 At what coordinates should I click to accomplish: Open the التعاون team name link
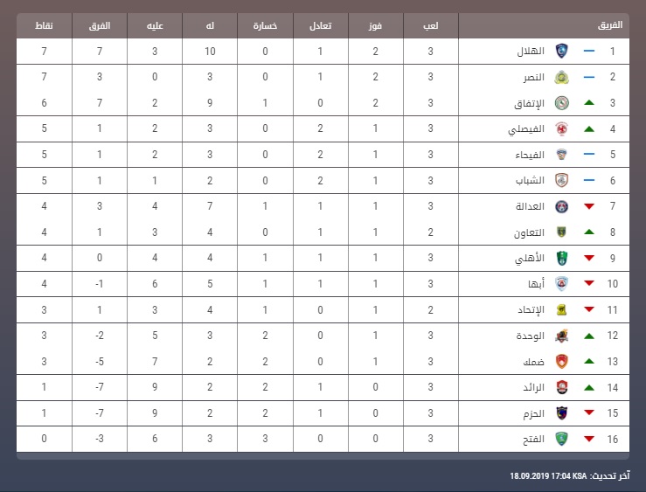(529, 232)
